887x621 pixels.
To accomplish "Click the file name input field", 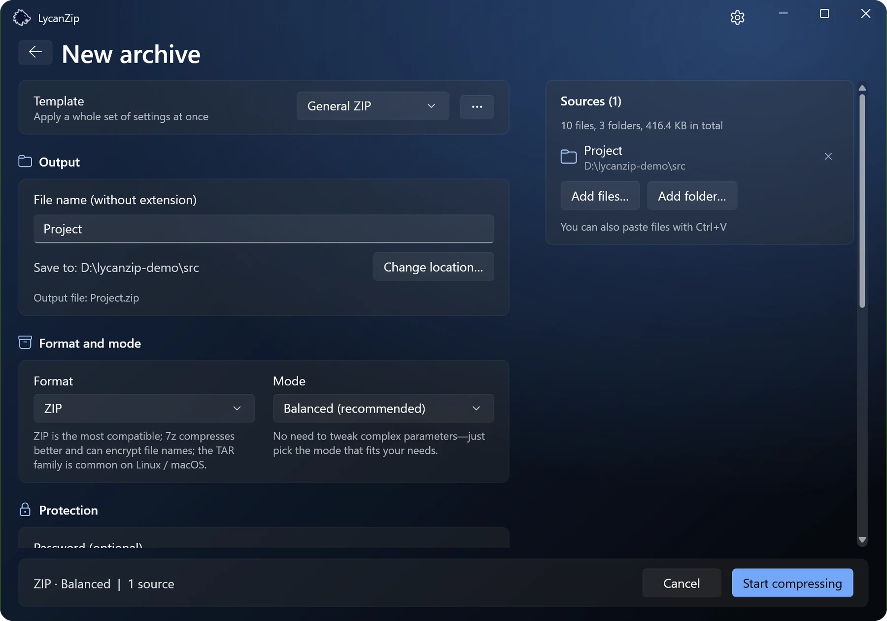I will [264, 229].
